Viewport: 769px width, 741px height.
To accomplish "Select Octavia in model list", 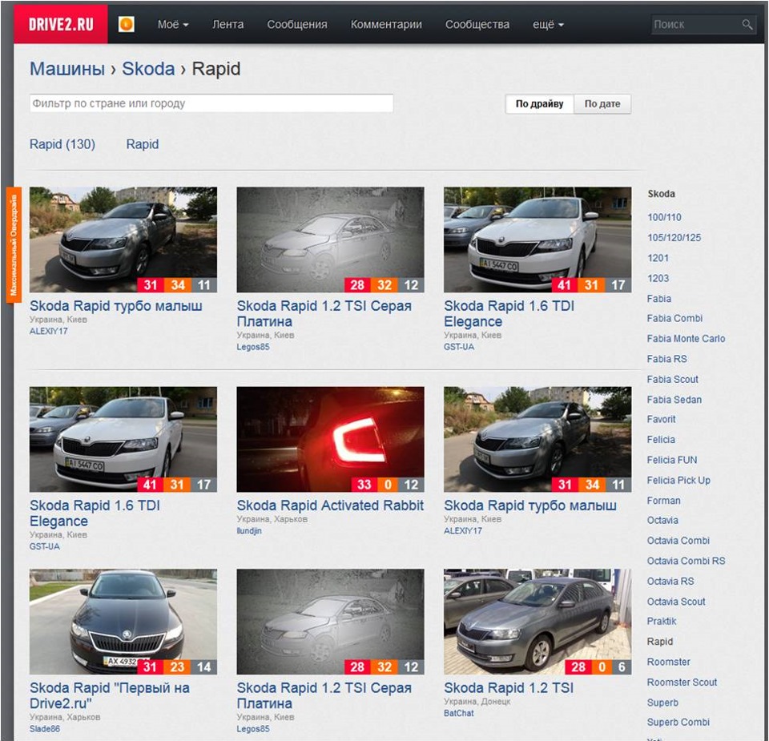I will coord(662,521).
